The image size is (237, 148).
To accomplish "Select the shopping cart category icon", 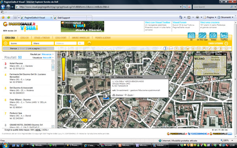I will click(x=187, y=49).
